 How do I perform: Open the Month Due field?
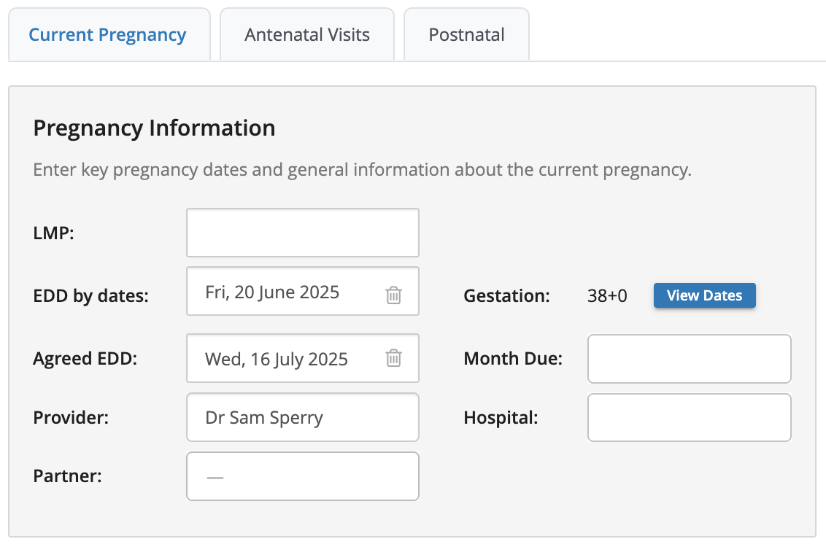pyautogui.click(x=689, y=359)
